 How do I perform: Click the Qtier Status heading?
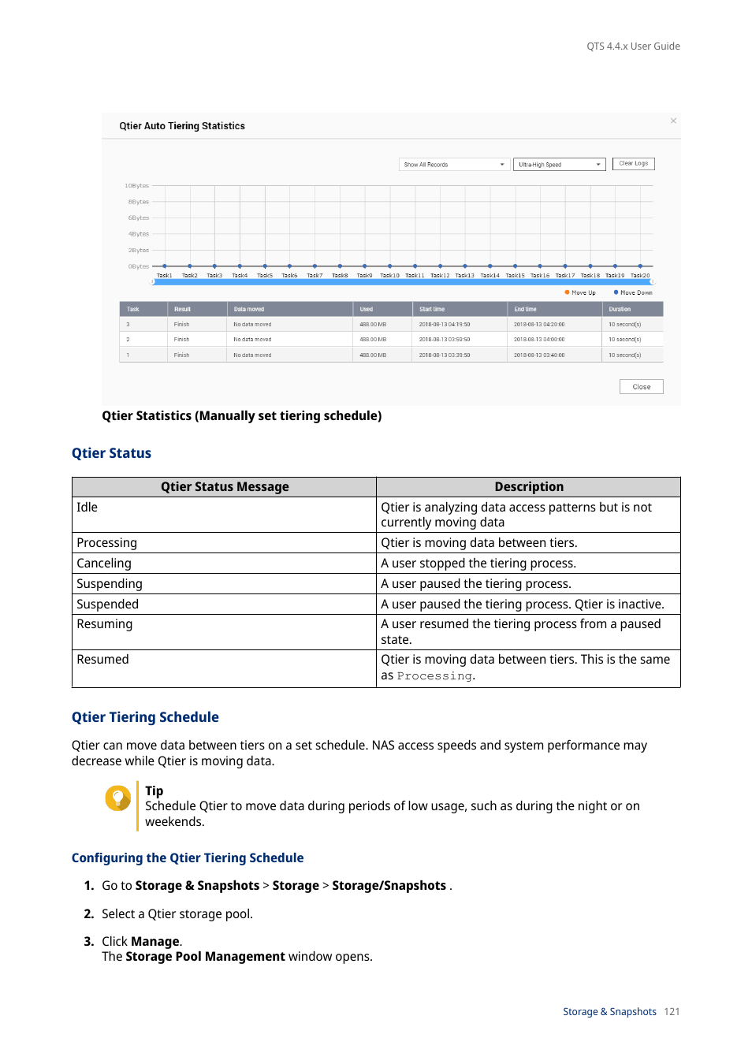pyautogui.click(x=111, y=453)
